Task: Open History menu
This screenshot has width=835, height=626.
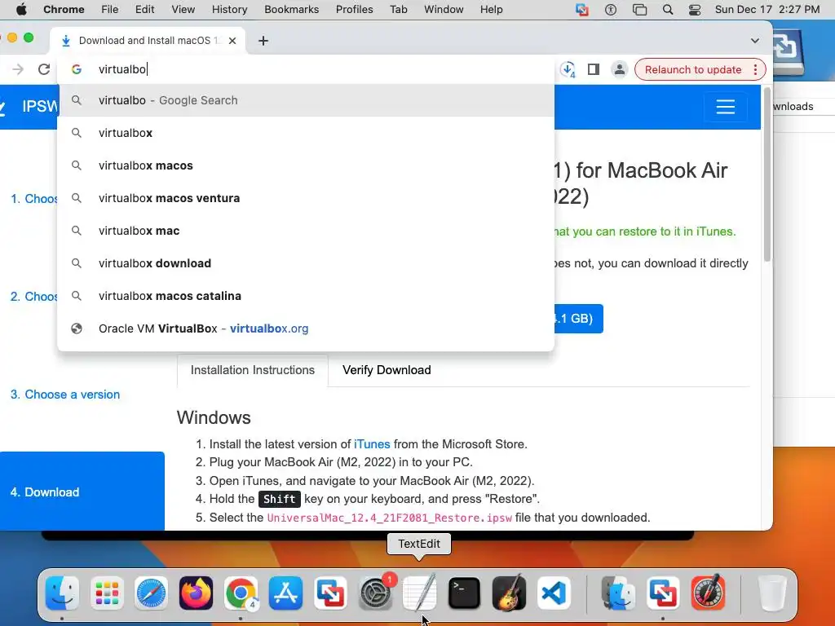Action: [x=229, y=10]
